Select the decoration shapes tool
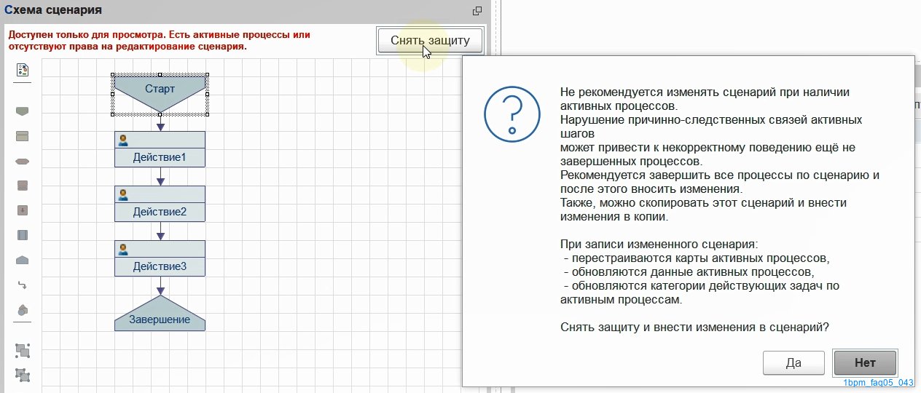 coord(23,309)
